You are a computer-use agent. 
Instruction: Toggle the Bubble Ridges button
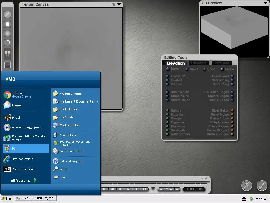(232, 134)
